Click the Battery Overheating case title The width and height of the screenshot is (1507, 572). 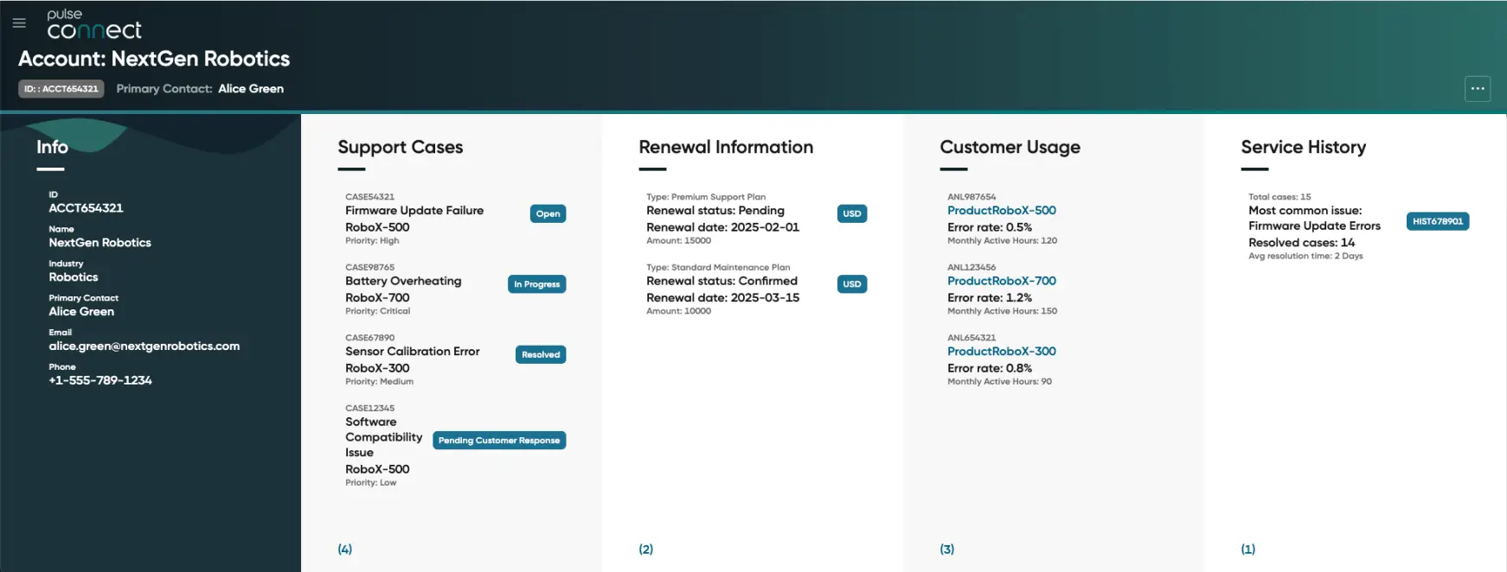[403, 281]
